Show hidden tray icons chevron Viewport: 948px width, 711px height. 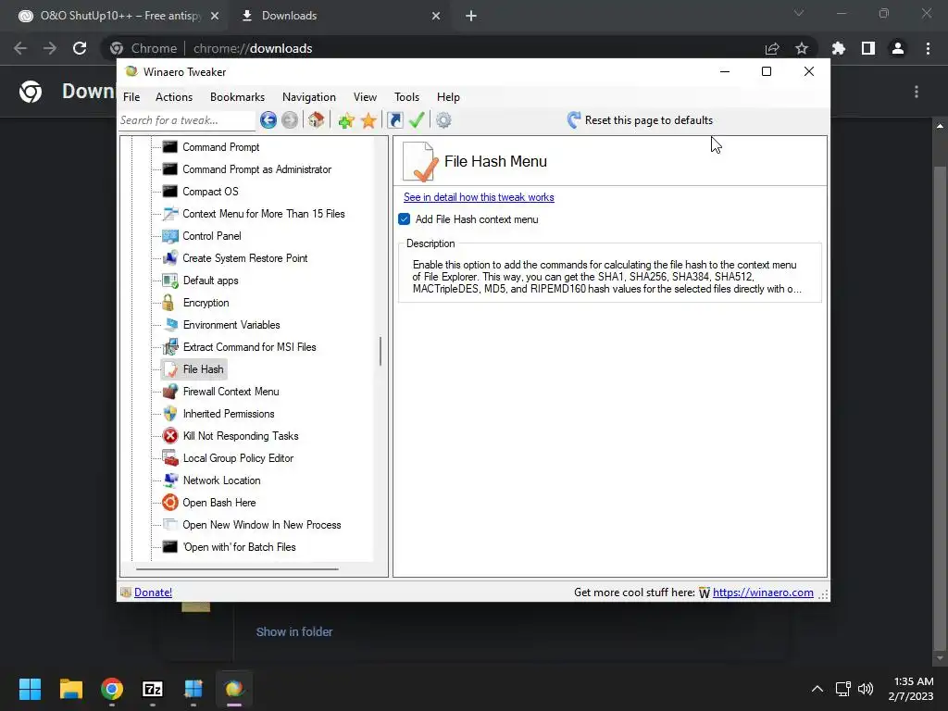[x=817, y=689]
